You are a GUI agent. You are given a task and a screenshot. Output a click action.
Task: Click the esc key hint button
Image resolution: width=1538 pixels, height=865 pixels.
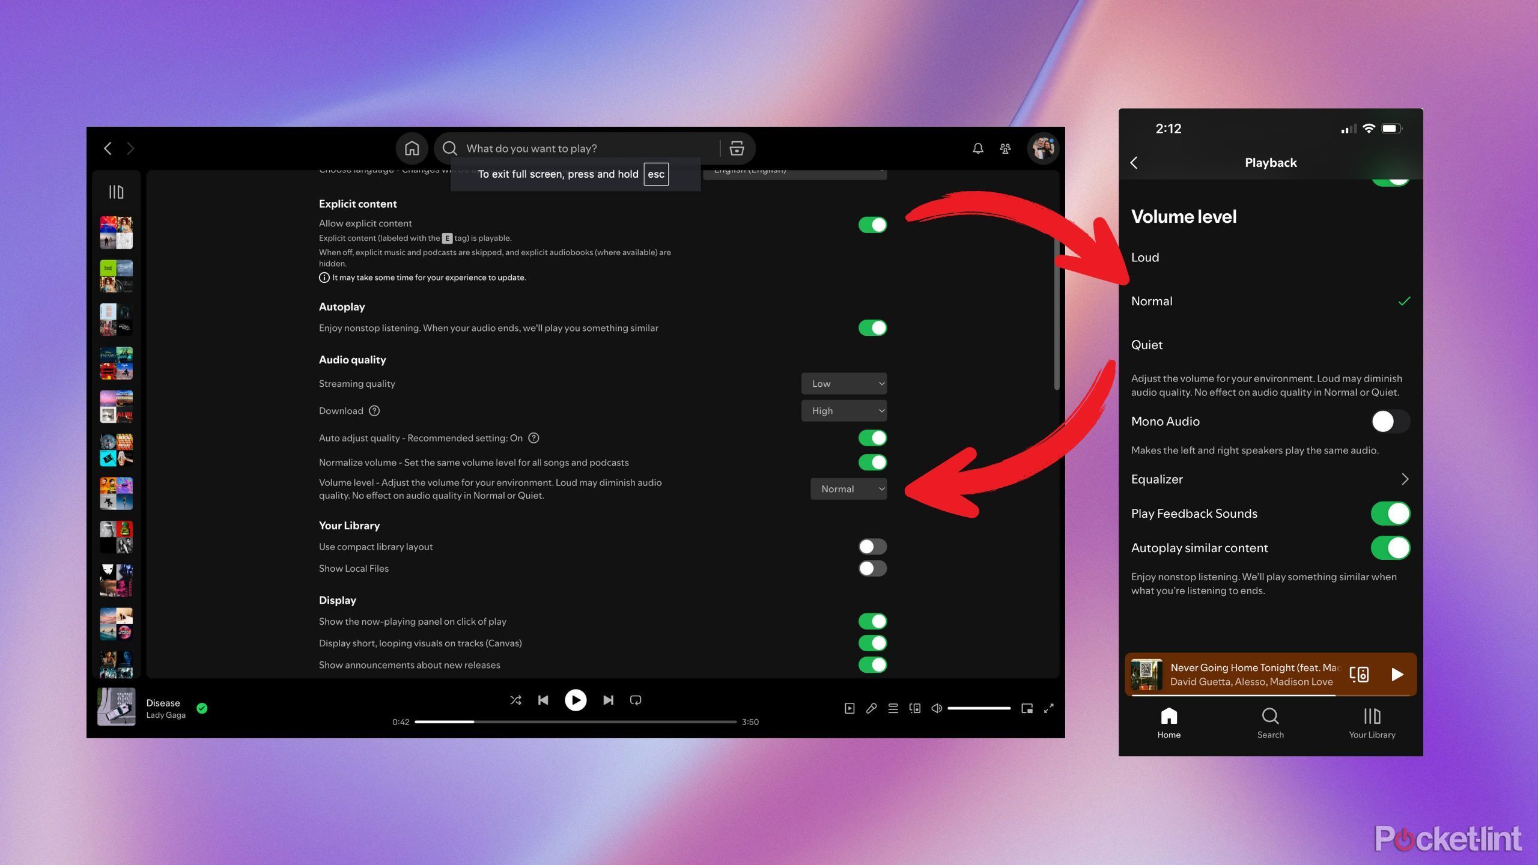coord(656,174)
